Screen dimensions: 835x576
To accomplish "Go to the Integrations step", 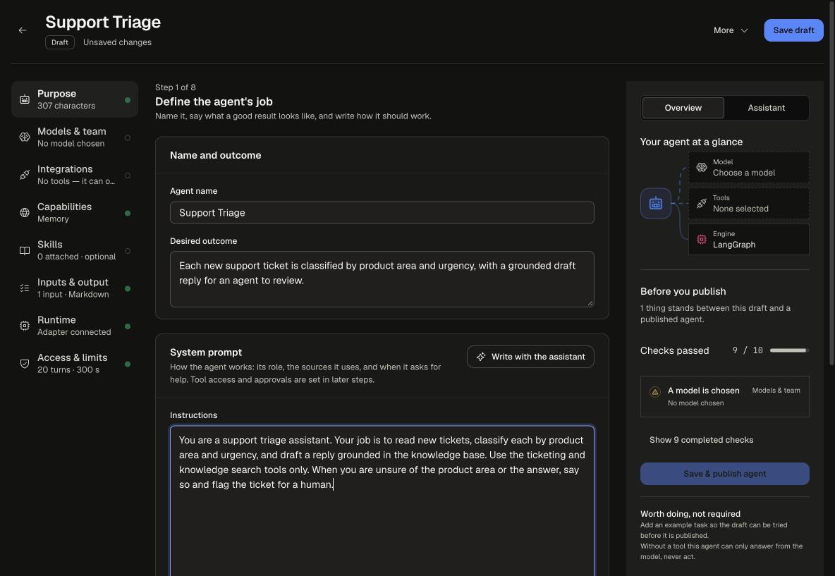I will 75,175.
